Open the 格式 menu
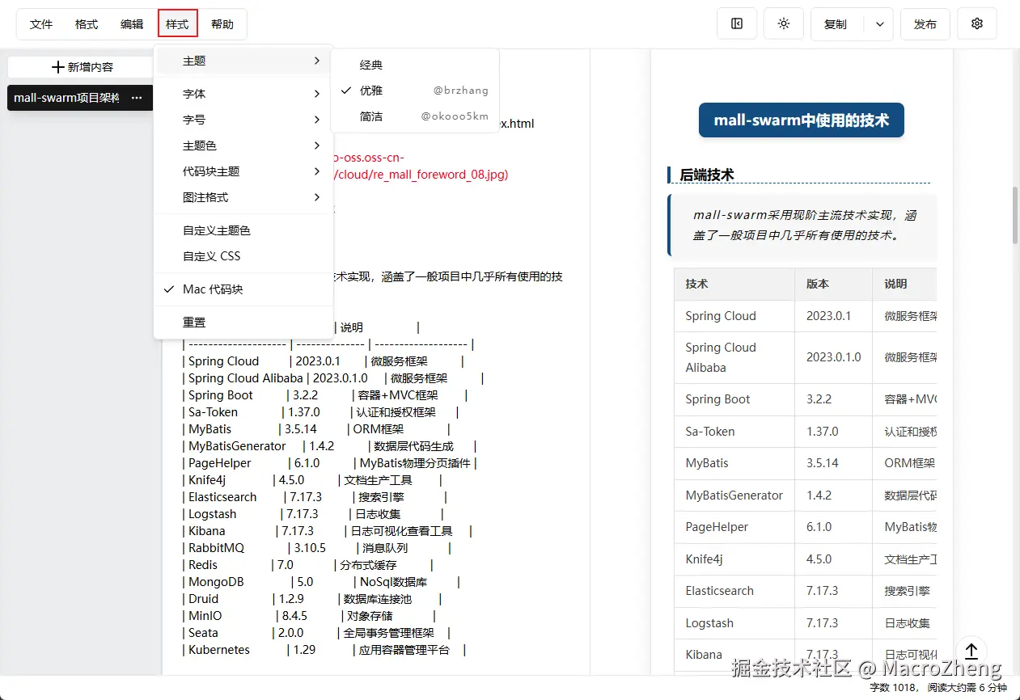Image resolution: width=1020 pixels, height=700 pixels. pyautogui.click(x=87, y=24)
